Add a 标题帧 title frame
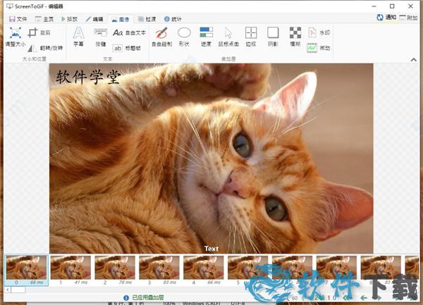 (x=129, y=48)
